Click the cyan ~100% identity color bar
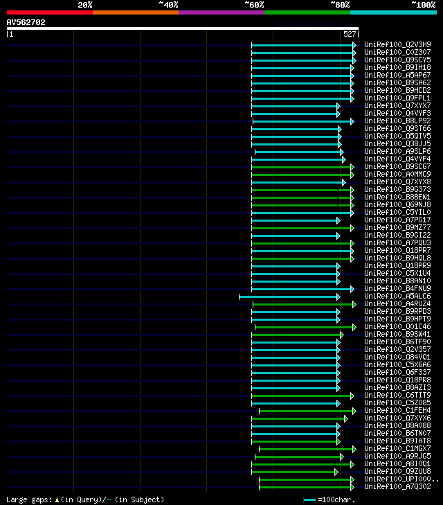This screenshot has height=505, width=443. pyautogui.click(x=393, y=12)
